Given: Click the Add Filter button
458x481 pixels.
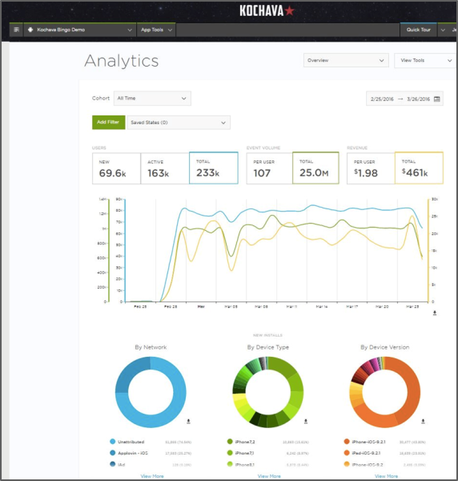Looking at the screenshot, I should [x=108, y=122].
